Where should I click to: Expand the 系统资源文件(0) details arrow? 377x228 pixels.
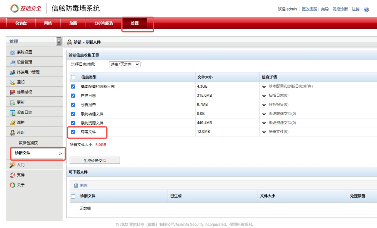click(x=264, y=123)
